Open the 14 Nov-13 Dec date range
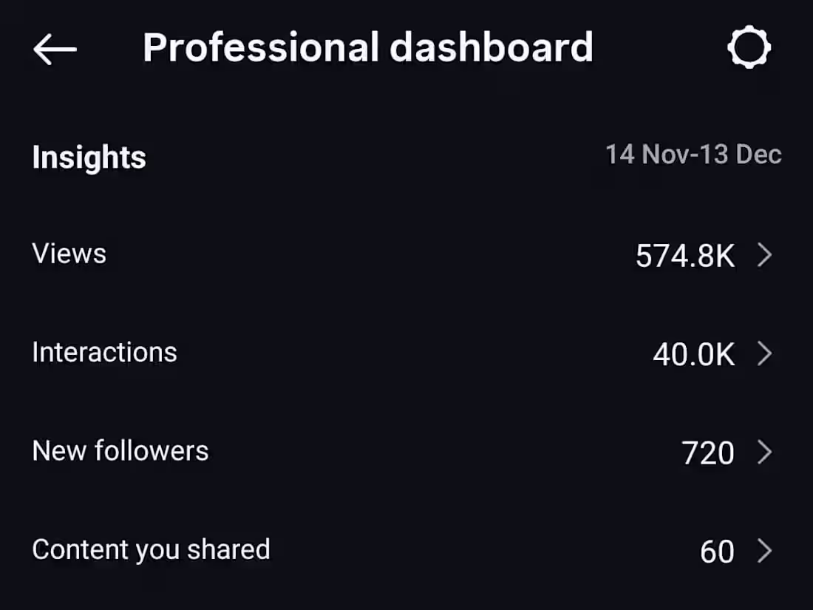 click(693, 155)
